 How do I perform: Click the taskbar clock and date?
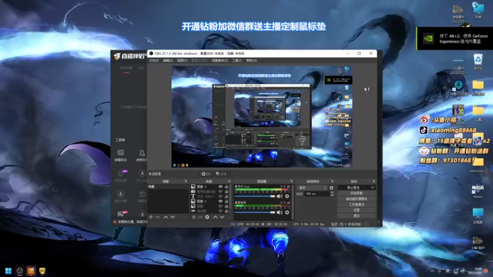[475, 271]
